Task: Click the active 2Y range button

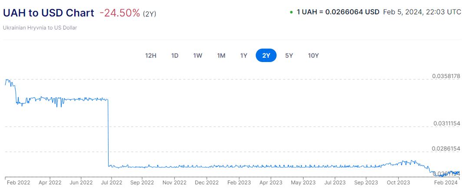Action: point(266,56)
